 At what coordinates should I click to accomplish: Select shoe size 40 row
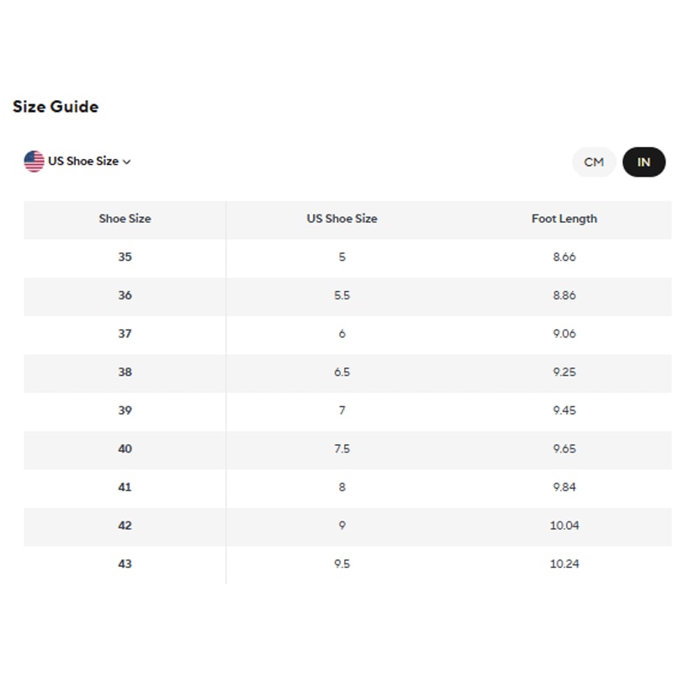click(x=125, y=449)
